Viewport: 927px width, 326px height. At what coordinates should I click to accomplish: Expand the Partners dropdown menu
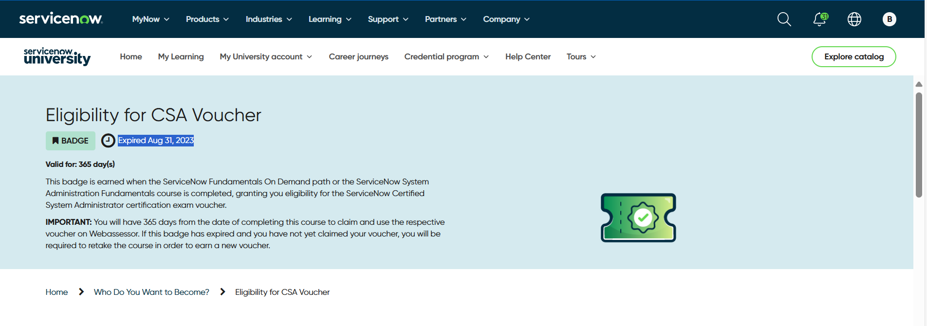pyautogui.click(x=445, y=19)
